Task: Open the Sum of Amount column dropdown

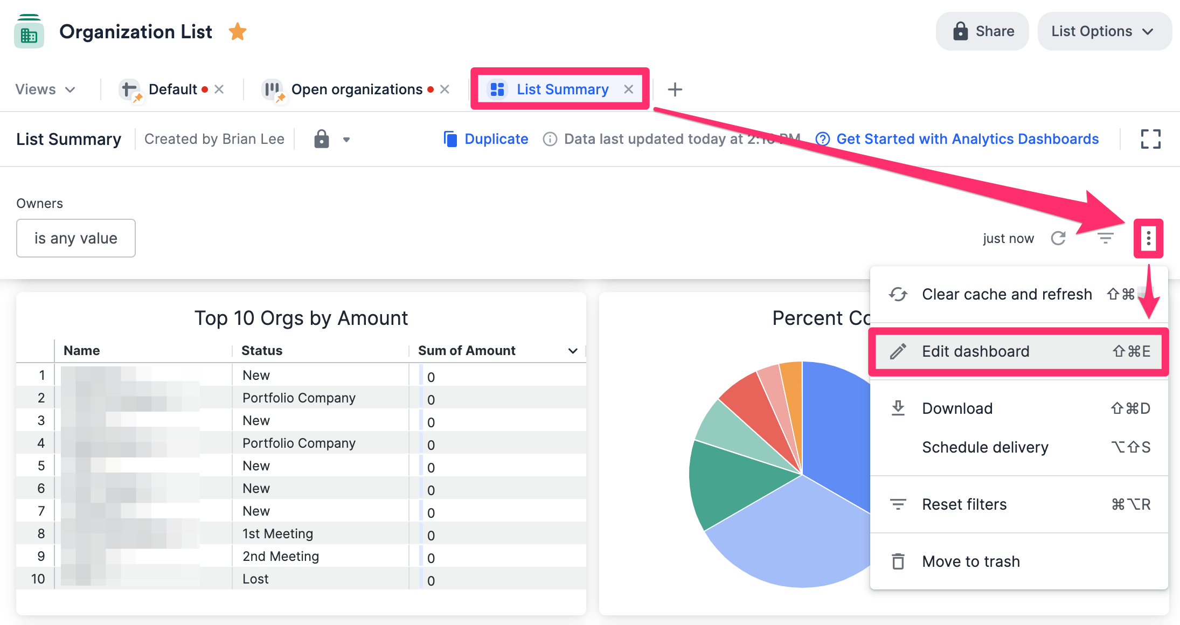Action: pyautogui.click(x=572, y=350)
